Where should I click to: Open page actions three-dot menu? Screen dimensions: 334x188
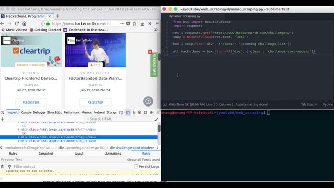pyautogui.click(x=122, y=23)
